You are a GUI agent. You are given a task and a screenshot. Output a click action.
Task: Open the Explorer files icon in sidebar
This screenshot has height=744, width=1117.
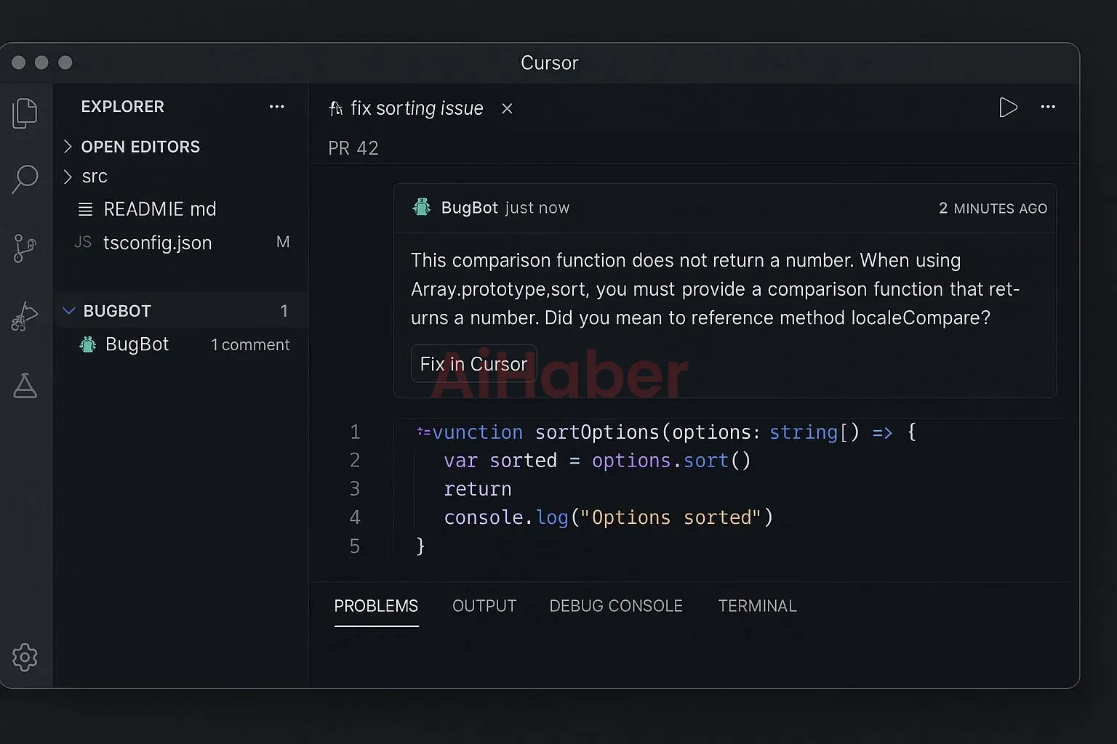coord(25,113)
